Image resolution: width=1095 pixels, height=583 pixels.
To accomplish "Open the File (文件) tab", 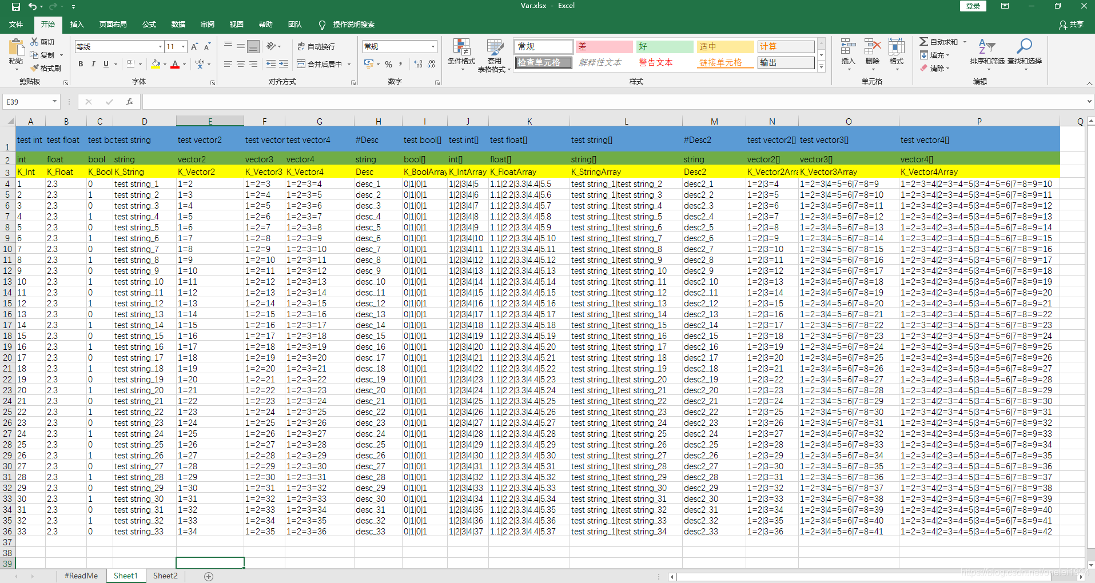I will pyautogui.click(x=16, y=25).
